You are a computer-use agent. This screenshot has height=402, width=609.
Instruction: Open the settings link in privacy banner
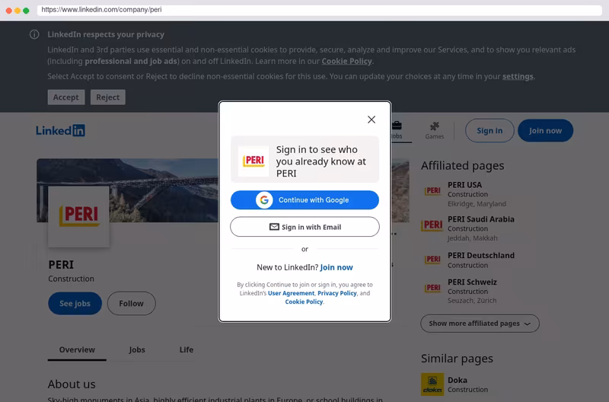(x=518, y=76)
